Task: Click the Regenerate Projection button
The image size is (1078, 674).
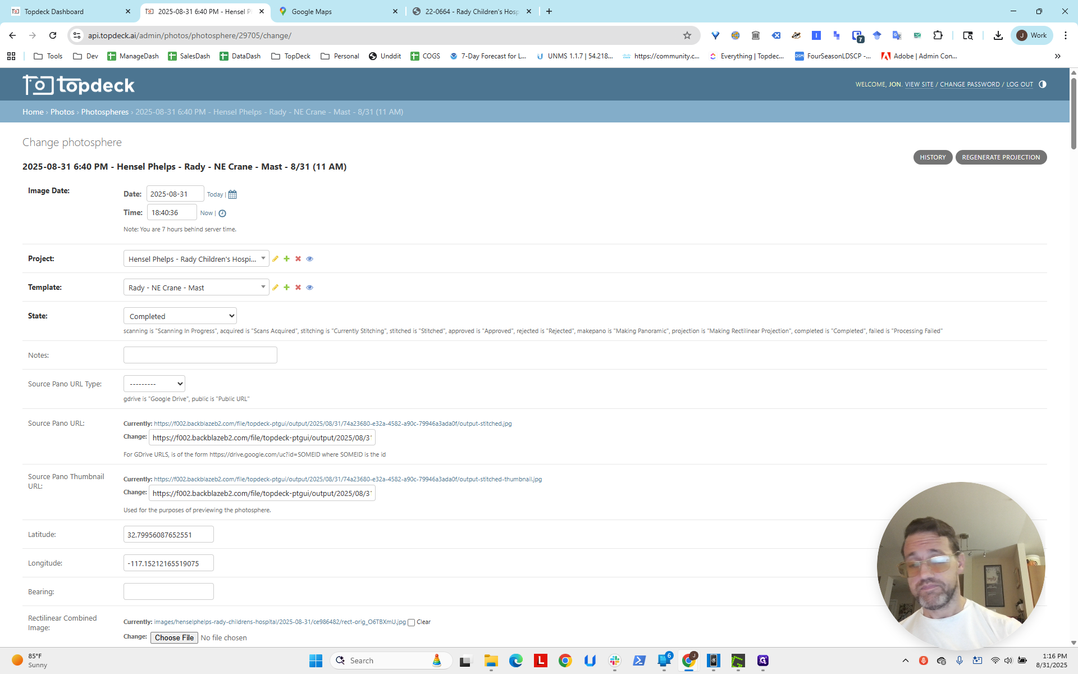Action: pos(1001,157)
